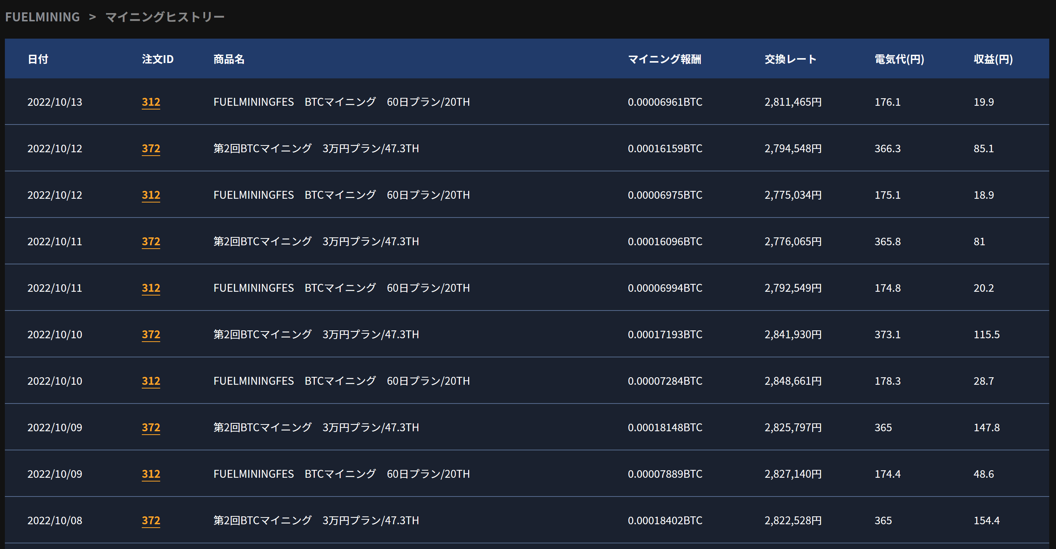Open order 372 link dated 2022/10/09

tap(151, 427)
